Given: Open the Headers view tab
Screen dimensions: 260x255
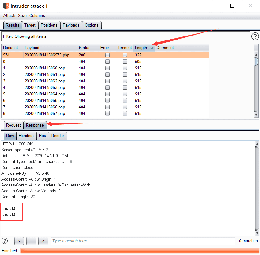Looking at the screenshot, I should point(26,136).
